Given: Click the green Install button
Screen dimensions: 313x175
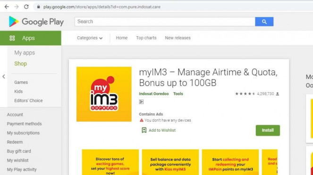Looking at the screenshot, I should 268,130.
